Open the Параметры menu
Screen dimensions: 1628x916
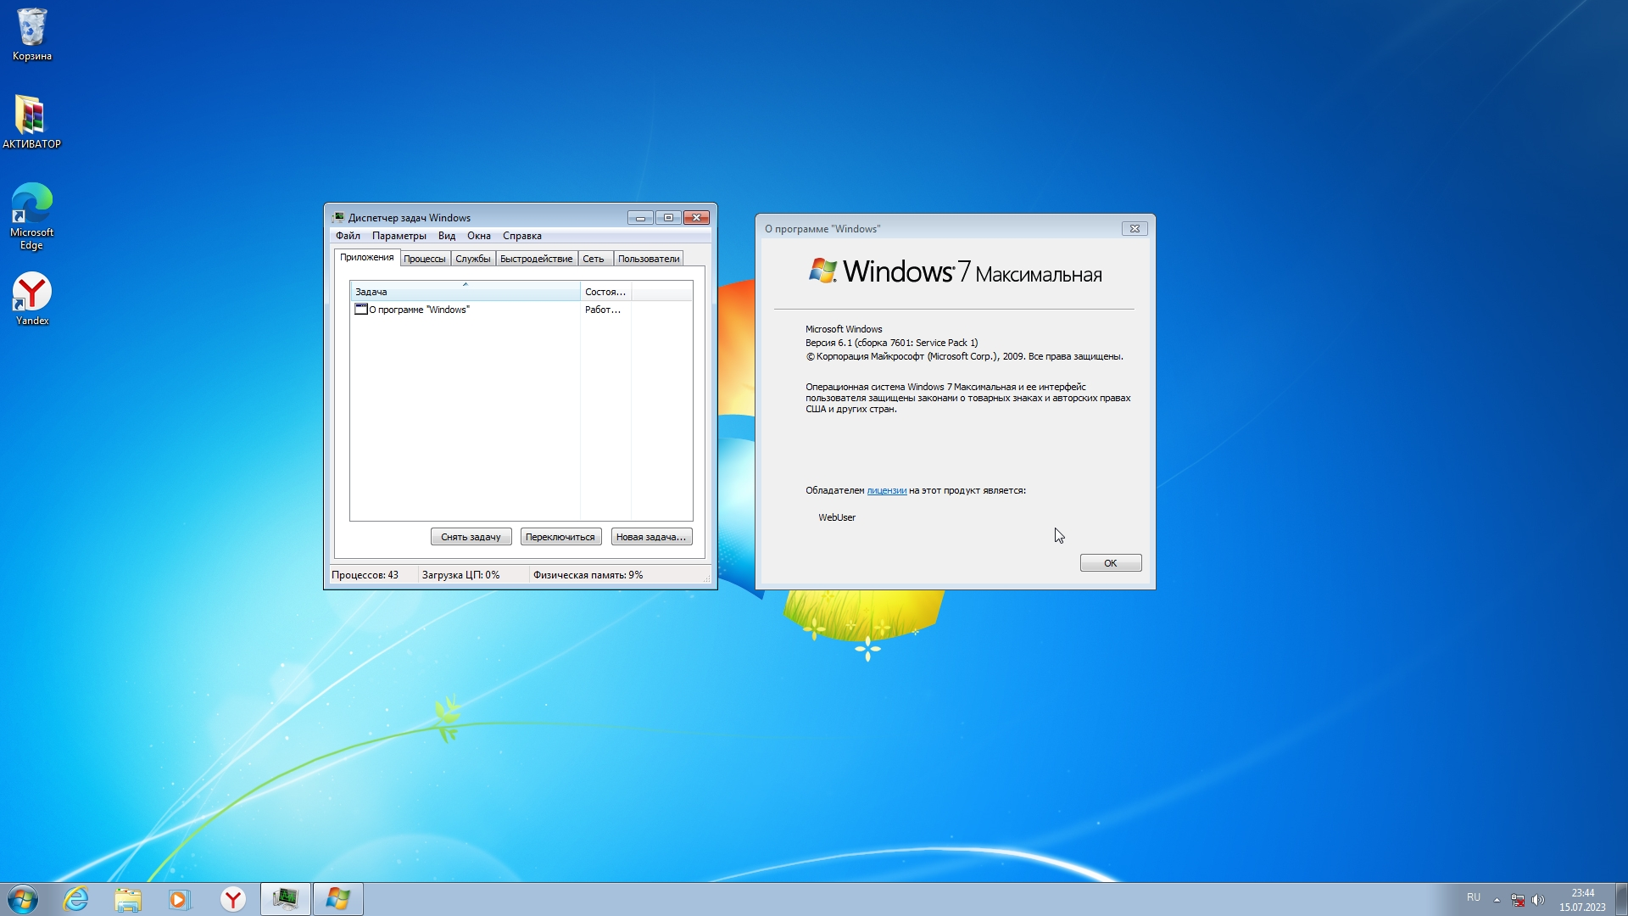pos(399,236)
